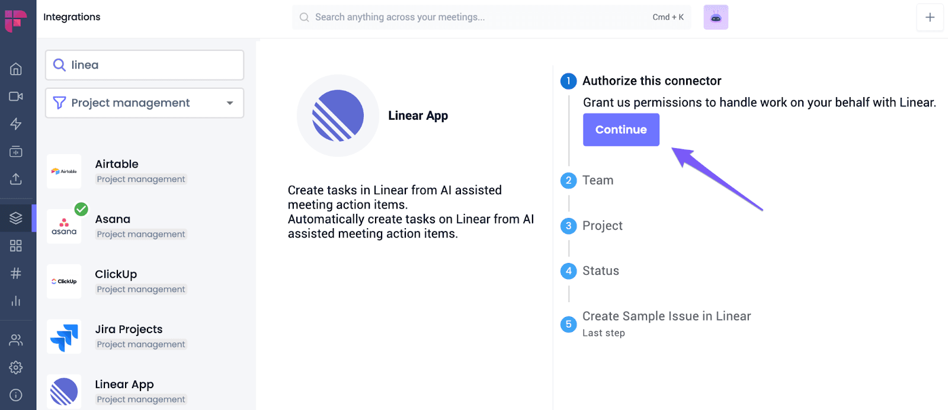Viewport: 948px width, 410px height.
Task: Click the ClickUp logo thumbnail
Action: pos(64,281)
